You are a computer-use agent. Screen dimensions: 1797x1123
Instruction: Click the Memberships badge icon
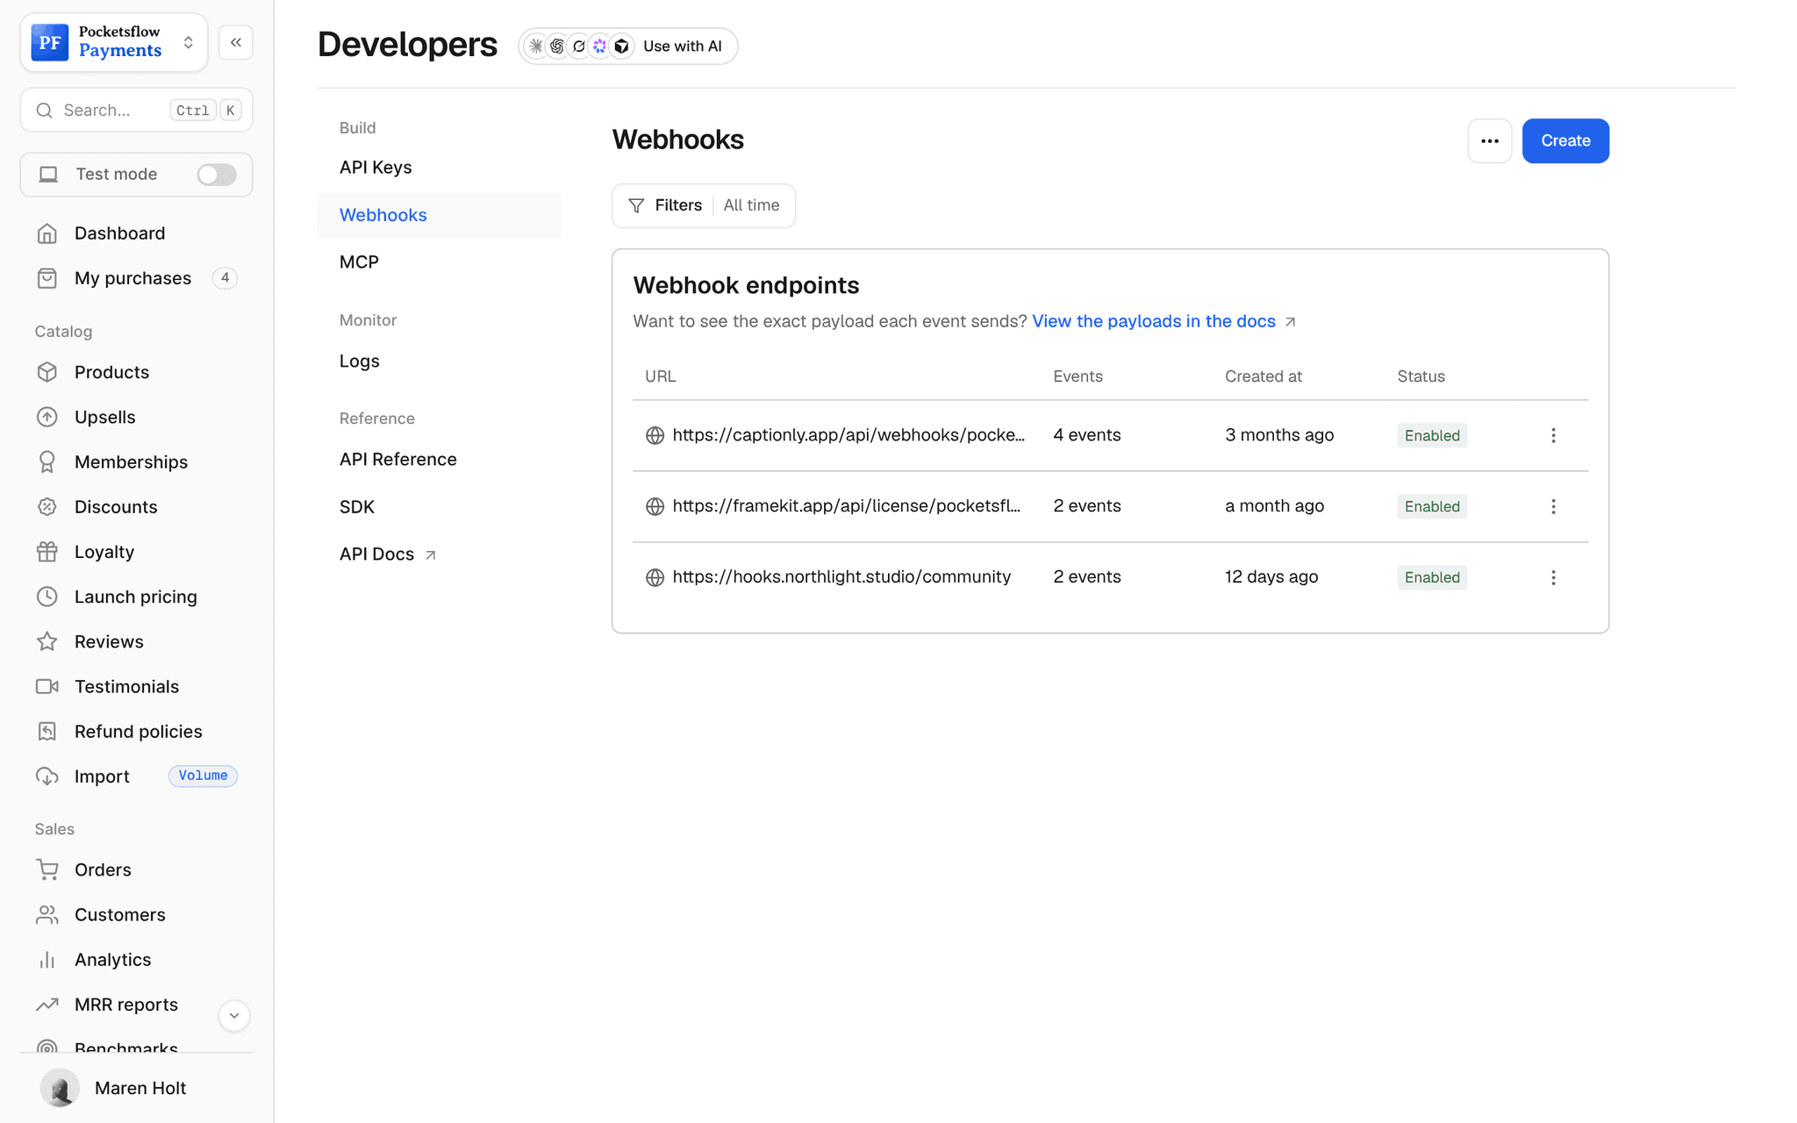pyautogui.click(x=47, y=461)
